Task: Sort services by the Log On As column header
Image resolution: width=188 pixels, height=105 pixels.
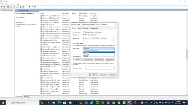Action: click(x=93, y=13)
